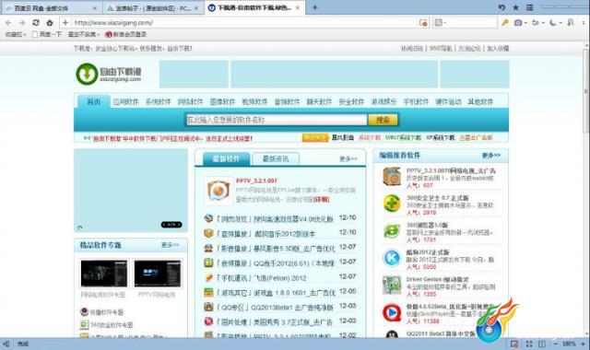Select the 最新软件 tab

pos(226,159)
